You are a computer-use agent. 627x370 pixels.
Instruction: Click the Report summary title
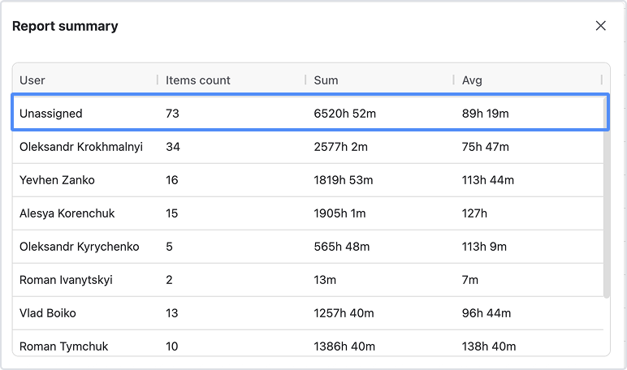65,26
